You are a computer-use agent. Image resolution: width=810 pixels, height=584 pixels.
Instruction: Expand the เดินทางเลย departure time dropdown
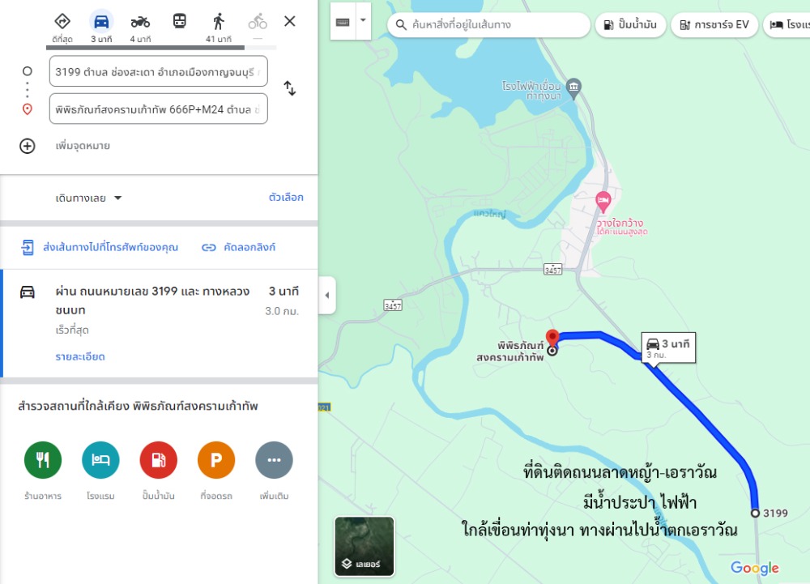tap(88, 198)
